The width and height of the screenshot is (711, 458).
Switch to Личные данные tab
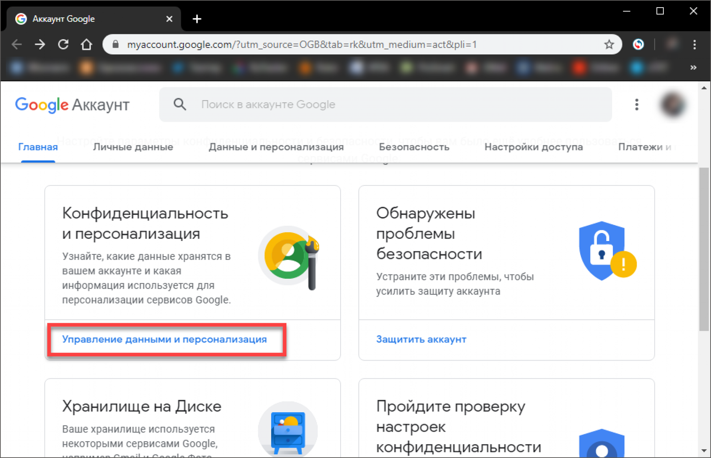133,147
